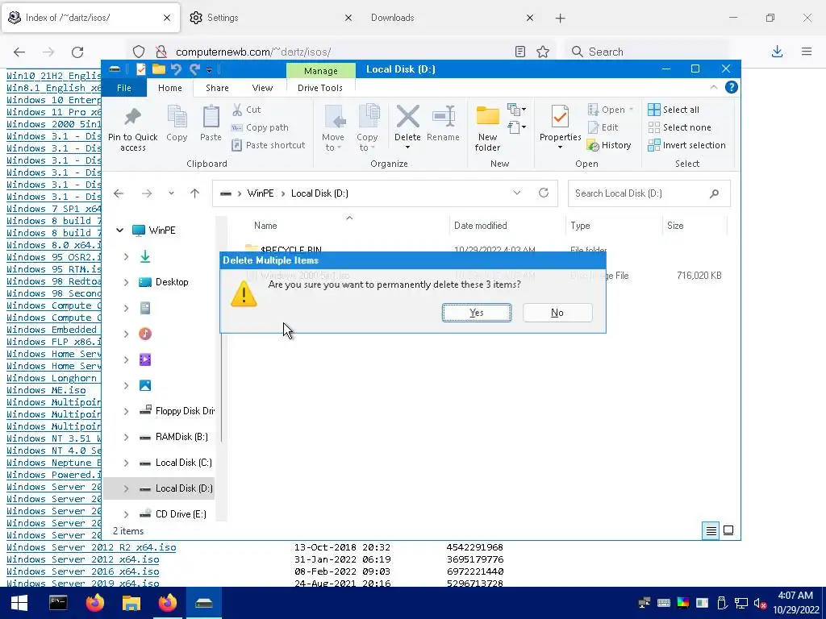Create a New folder from ribbon

pyautogui.click(x=487, y=128)
